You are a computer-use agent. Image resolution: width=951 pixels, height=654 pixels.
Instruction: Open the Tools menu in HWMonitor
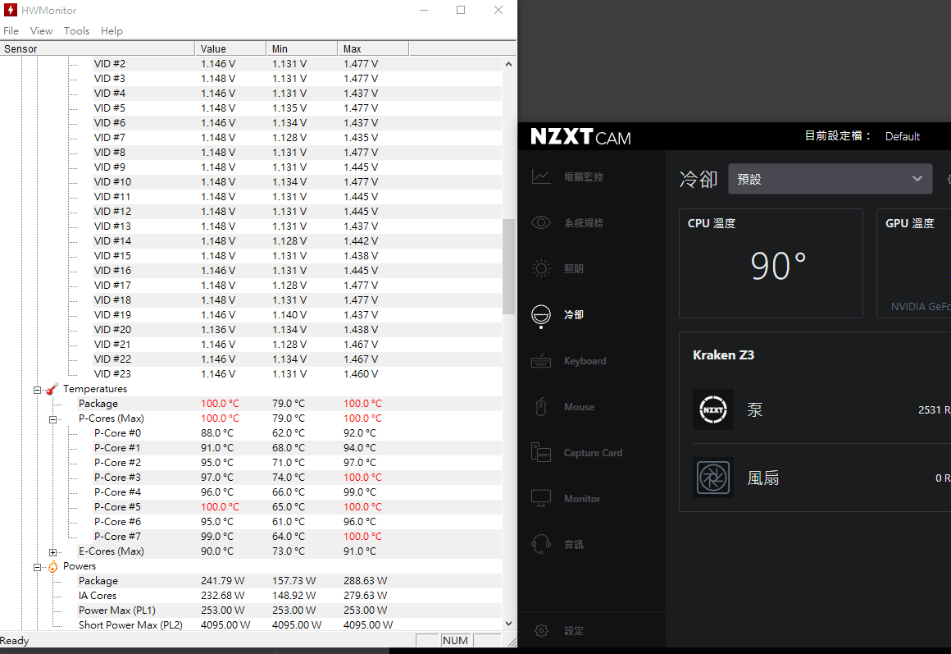click(x=76, y=31)
